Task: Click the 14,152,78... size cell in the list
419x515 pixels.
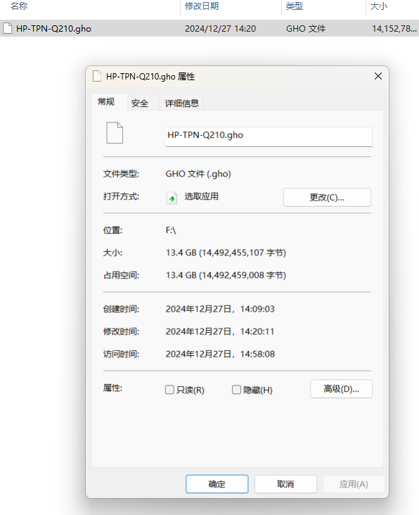Action: coord(394,29)
